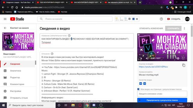Open the three-dot options menu near СОХРАНИТЬ
Image resolution: width=193 pixels, height=108 pixels.
click(x=184, y=28)
